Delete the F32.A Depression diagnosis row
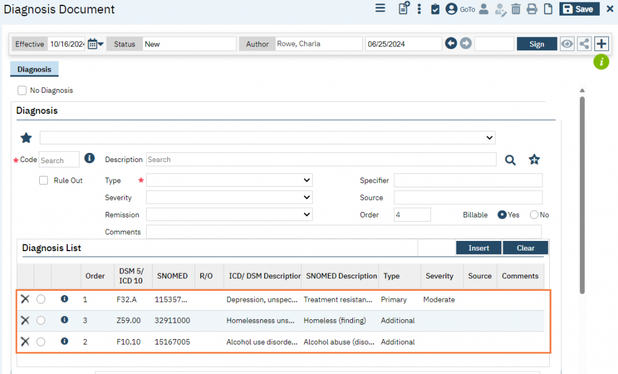618x374 pixels. [x=25, y=299]
